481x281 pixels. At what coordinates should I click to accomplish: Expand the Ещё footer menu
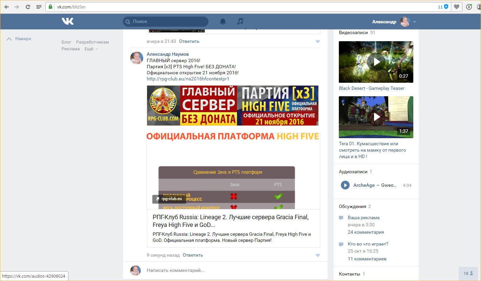click(91, 49)
